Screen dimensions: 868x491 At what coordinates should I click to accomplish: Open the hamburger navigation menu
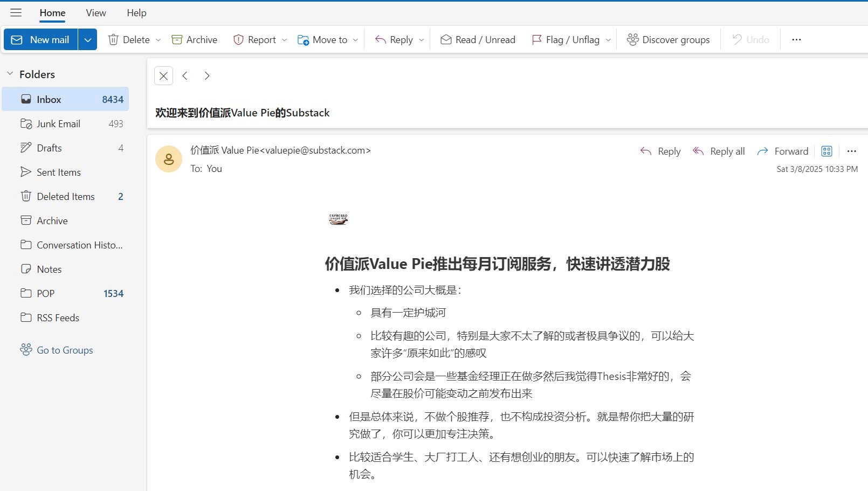pyautogui.click(x=16, y=13)
